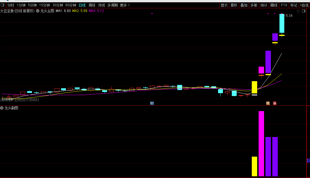Select the 60分钟 period tab
The image size is (310, 178).
[71, 5]
